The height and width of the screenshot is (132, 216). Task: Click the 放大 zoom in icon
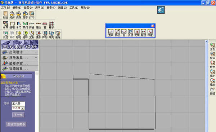click(212, 65)
